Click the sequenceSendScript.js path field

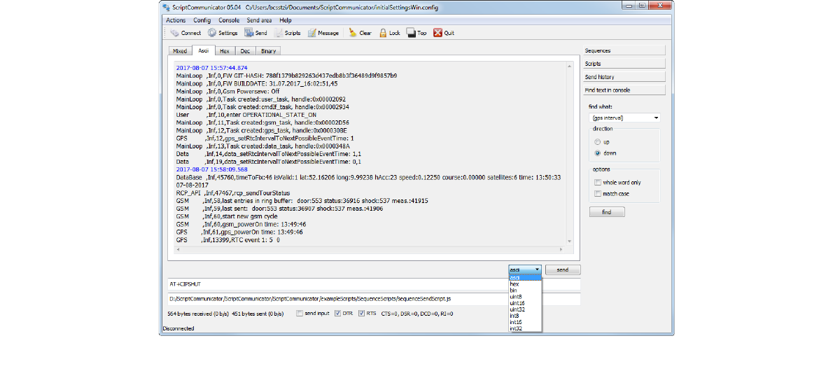click(x=374, y=300)
